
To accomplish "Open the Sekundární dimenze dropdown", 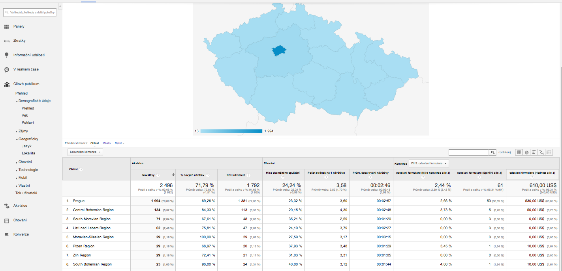I will pyautogui.click(x=85, y=152).
